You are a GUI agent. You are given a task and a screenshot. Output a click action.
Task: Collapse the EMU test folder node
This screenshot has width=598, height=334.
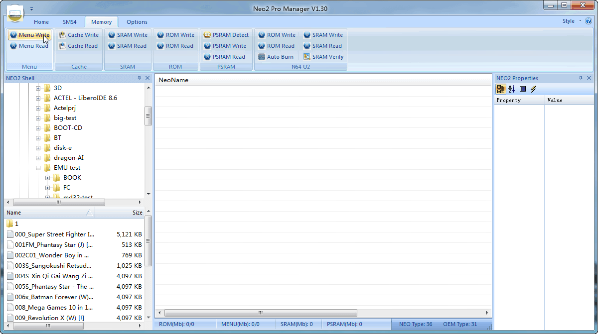point(38,168)
